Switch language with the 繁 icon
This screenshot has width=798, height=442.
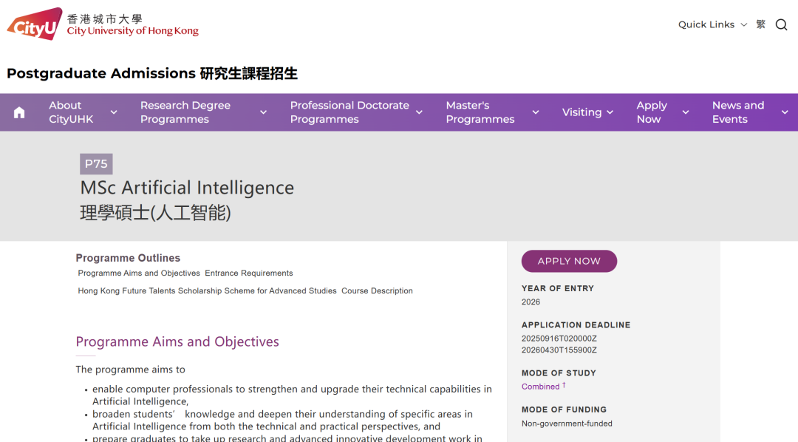point(760,24)
